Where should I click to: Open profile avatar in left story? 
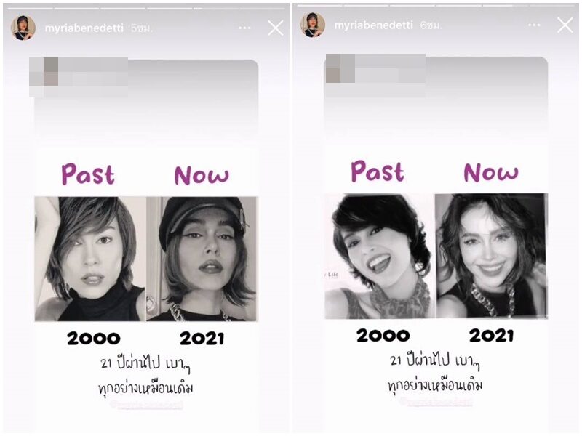[x=23, y=28]
